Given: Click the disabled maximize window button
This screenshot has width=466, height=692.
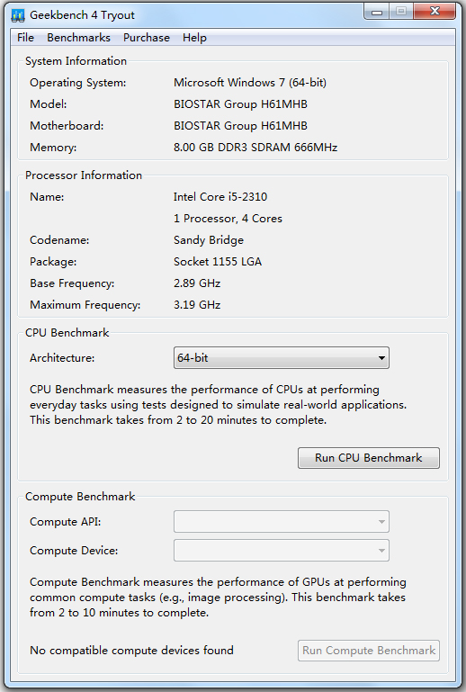Looking at the screenshot, I should 401,12.
